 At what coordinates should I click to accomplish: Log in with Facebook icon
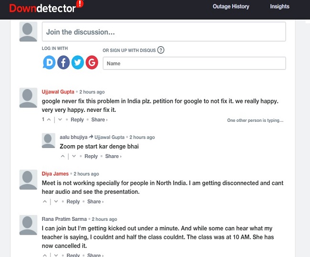pyautogui.click(x=63, y=62)
